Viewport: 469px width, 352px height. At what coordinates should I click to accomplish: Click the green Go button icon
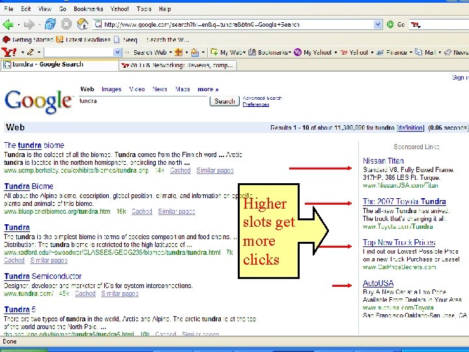[x=390, y=25]
